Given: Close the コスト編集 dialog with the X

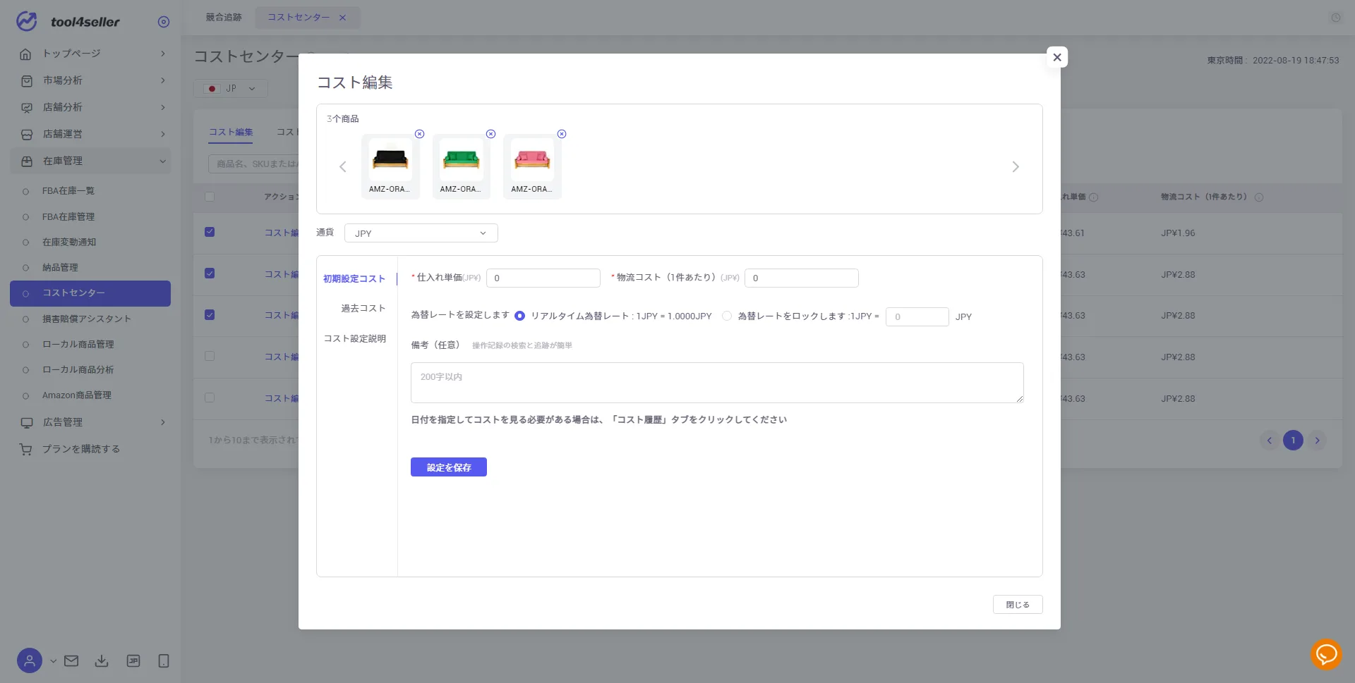Looking at the screenshot, I should point(1057,57).
